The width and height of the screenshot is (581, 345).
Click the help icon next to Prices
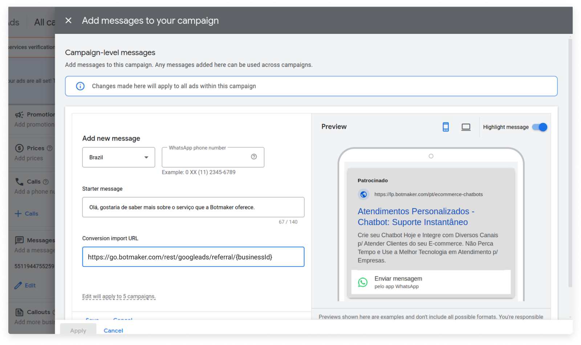pyautogui.click(x=50, y=148)
